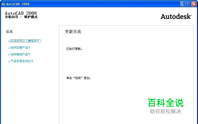The width and height of the screenshot is (198, 124).
Task: Open the training information link (从何处可以了解培训?)
Action: [25, 41]
